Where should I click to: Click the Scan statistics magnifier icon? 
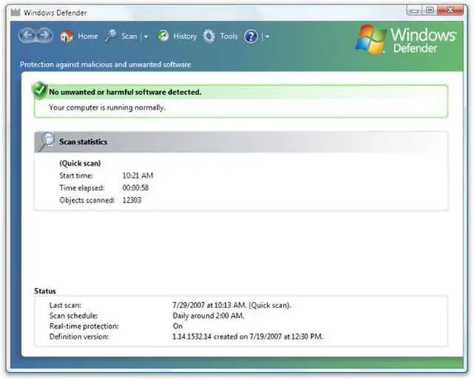coord(45,141)
